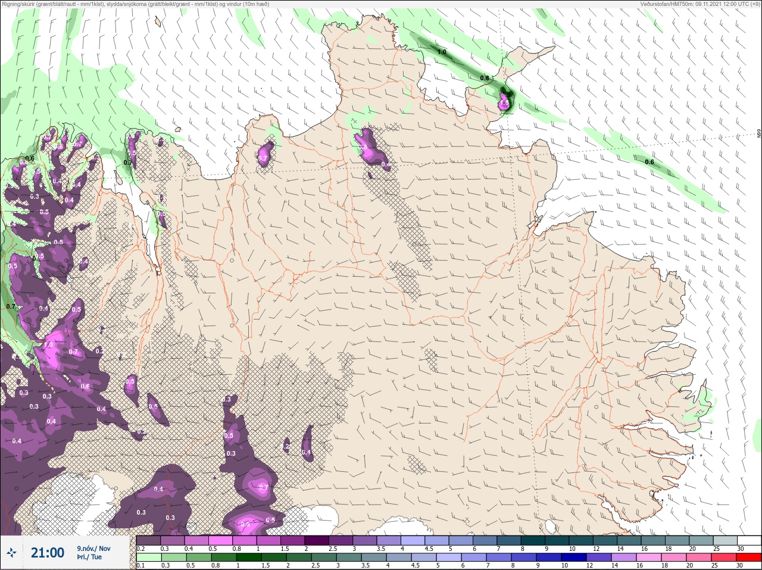This screenshot has height=570, width=762.
Task: Click the date text '9.nóv./ Nov'
Action: pyautogui.click(x=93, y=549)
